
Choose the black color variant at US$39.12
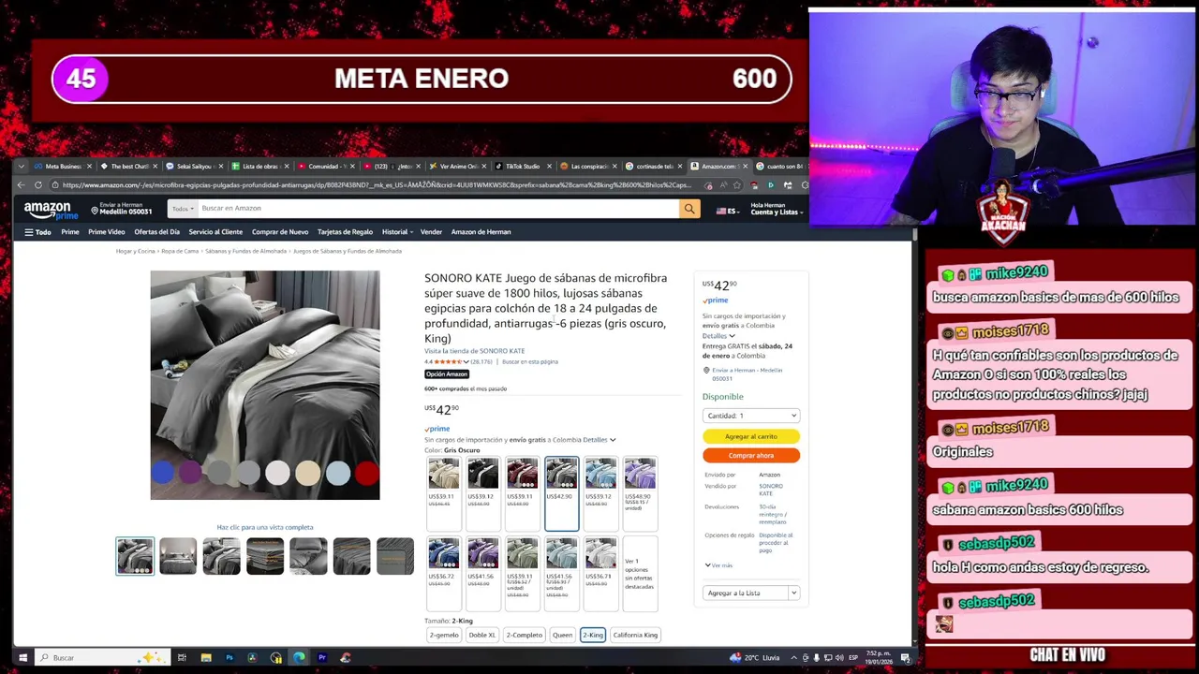[x=483, y=493]
